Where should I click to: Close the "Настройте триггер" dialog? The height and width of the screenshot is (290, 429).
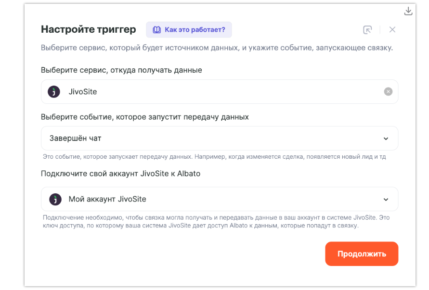point(392,30)
